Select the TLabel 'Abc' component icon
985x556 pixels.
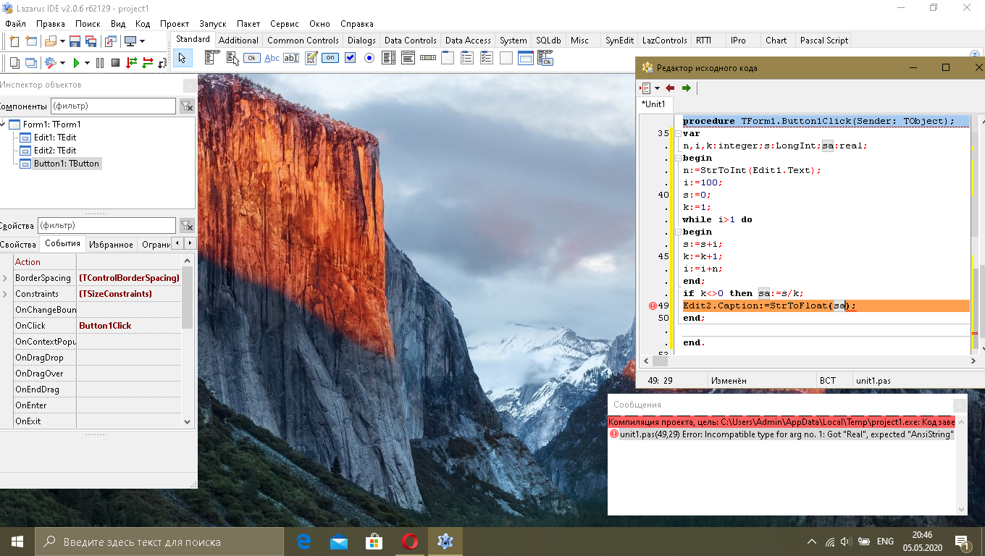point(272,58)
